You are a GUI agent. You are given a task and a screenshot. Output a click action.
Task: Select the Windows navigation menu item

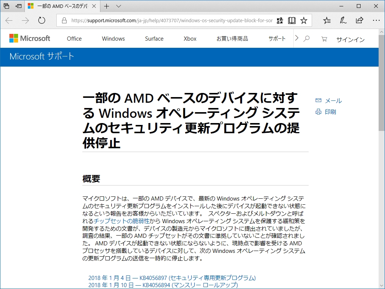click(x=113, y=39)
